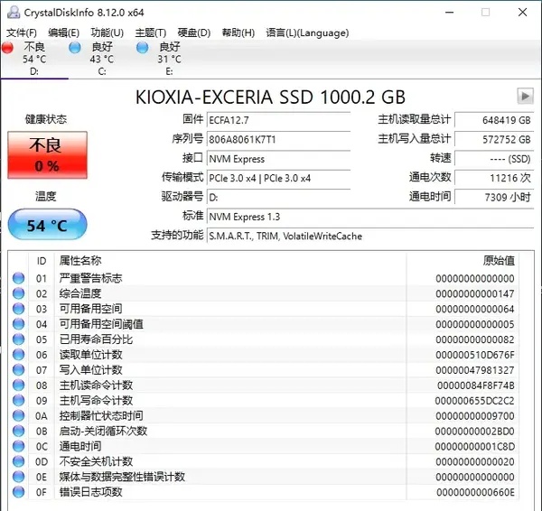
Task: Click raw value 0000000001C8D
Action: coord(475,446)
